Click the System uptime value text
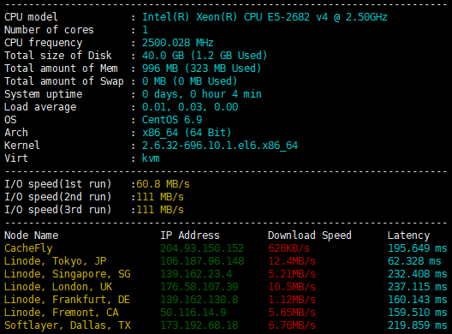This screenshot has height=334, width=452. (x=202, y=94)
